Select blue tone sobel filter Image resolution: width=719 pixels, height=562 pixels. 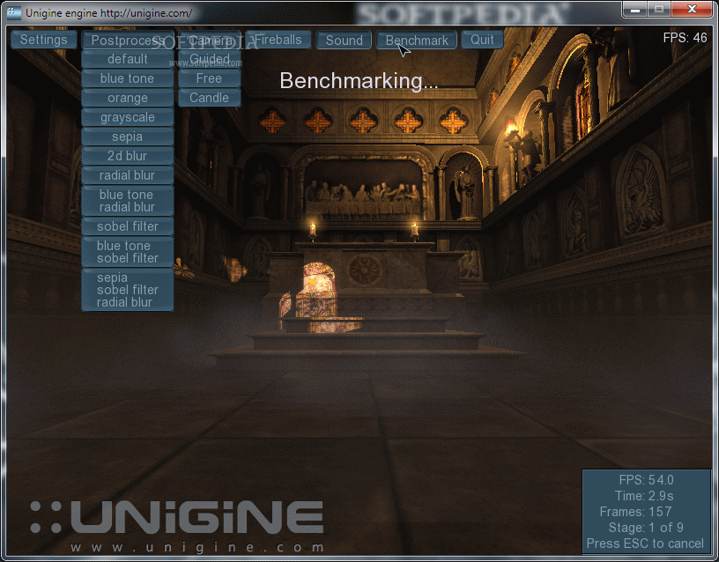pos(128,252)
